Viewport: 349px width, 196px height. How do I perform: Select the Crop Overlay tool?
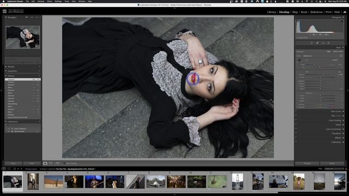pyautogui.click(x=311, y=42)
